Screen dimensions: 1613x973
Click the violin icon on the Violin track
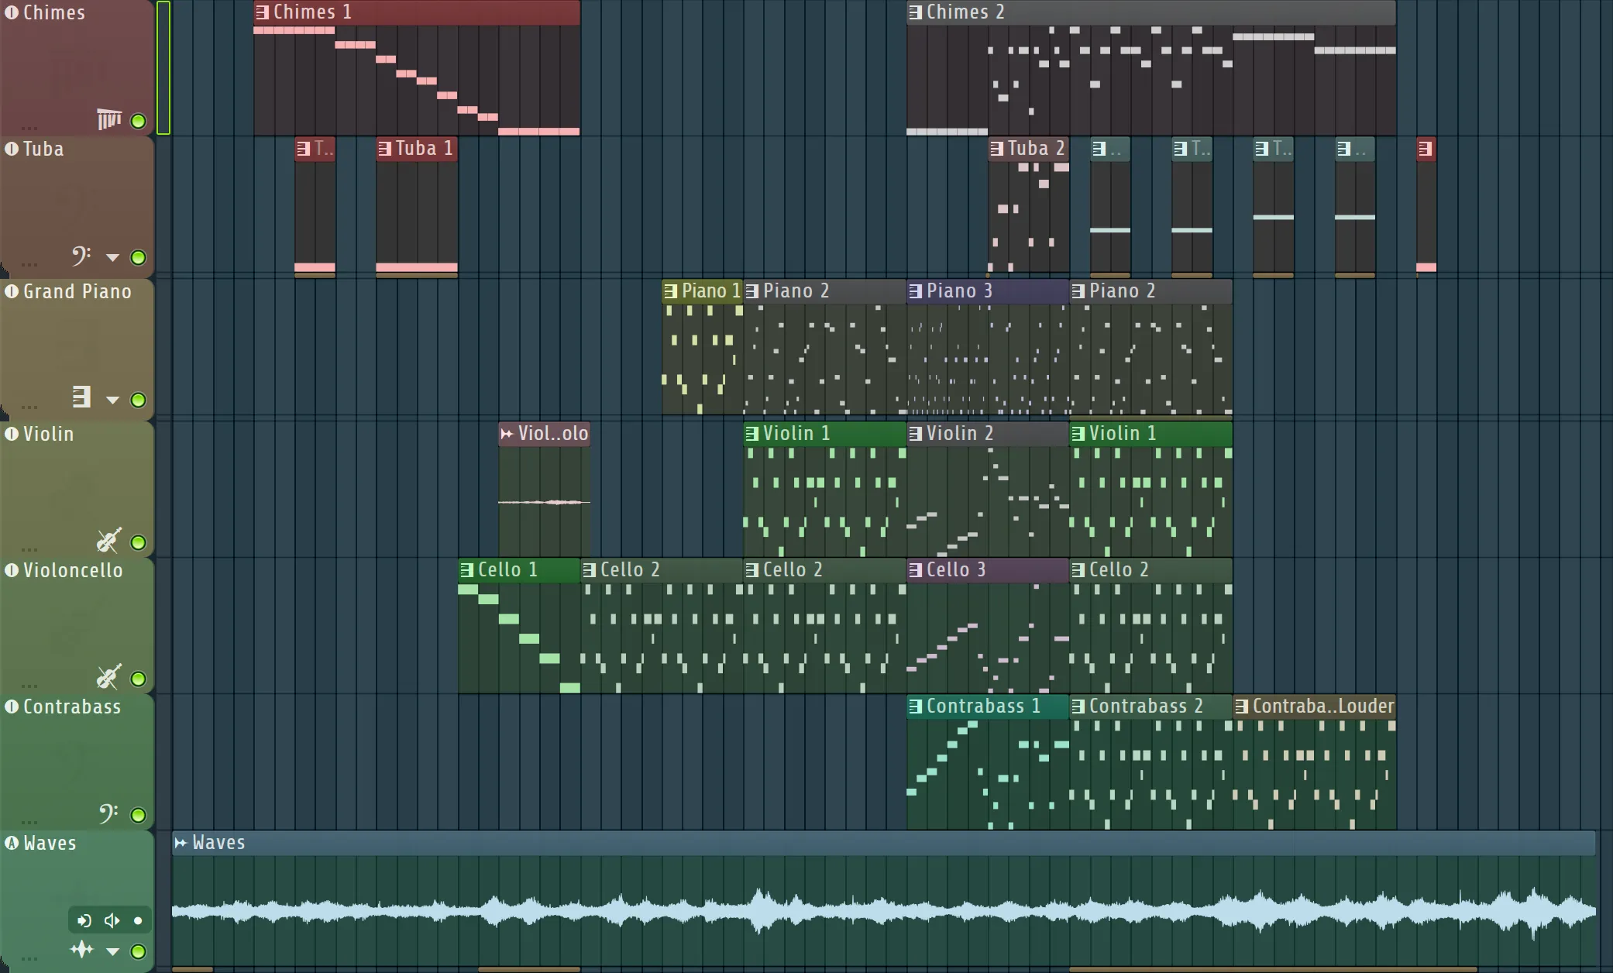tap(108, 540)
